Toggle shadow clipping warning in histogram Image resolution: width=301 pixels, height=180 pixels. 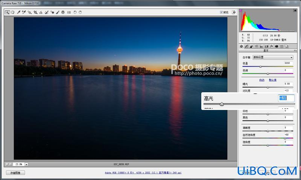(241, 11)
